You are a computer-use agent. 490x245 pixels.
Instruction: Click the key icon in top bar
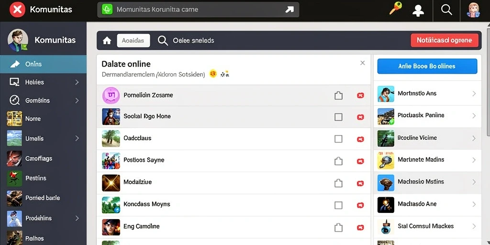pos(395,8)
